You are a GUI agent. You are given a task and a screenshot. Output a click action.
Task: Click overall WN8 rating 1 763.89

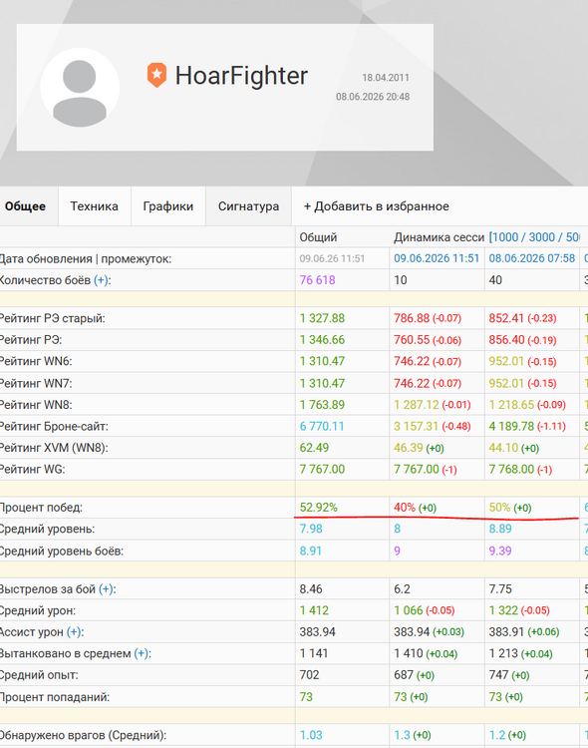pos(322,405)
